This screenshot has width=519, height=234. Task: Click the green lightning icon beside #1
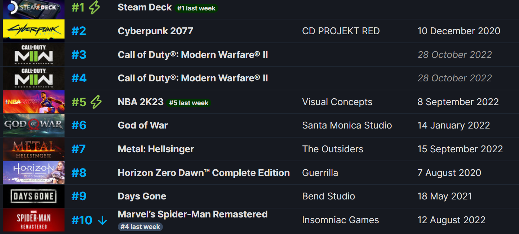pos(94,8)
